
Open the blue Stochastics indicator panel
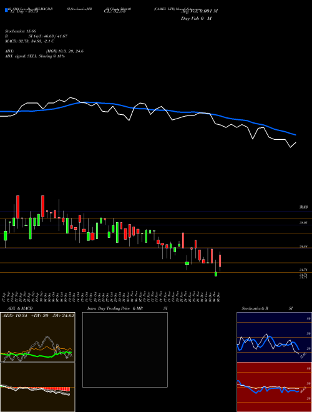point(274,337)
